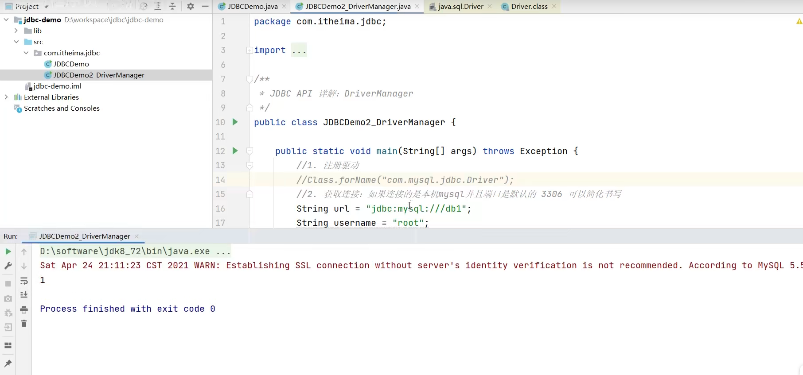Click the "jdbc:mysql:///db1" string literal

(x=416, y=209)
